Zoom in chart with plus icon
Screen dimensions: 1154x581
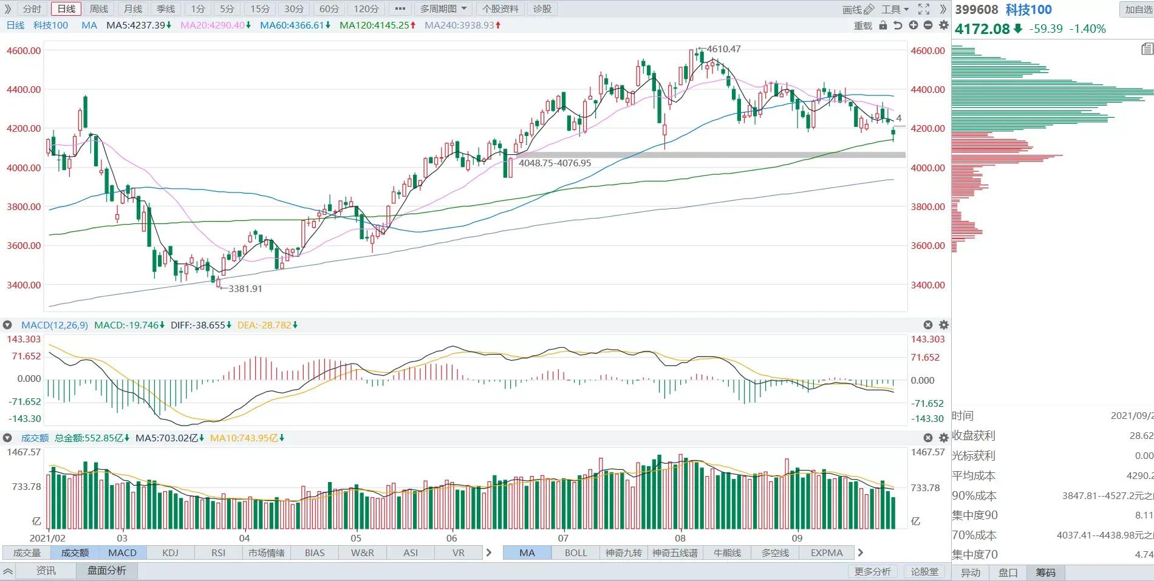click(x=913, y=25)
